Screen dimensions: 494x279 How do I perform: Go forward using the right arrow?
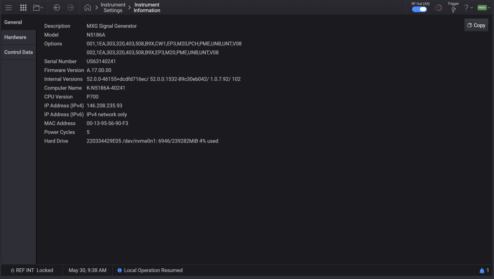tap(71, 8)
